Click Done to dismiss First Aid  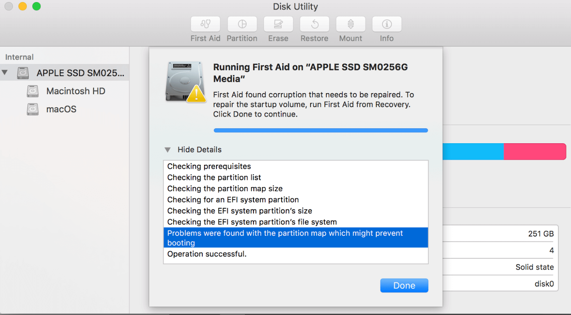click(404, 285)
